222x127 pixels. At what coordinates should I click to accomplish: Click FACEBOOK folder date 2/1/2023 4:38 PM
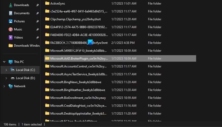point(123,43)
